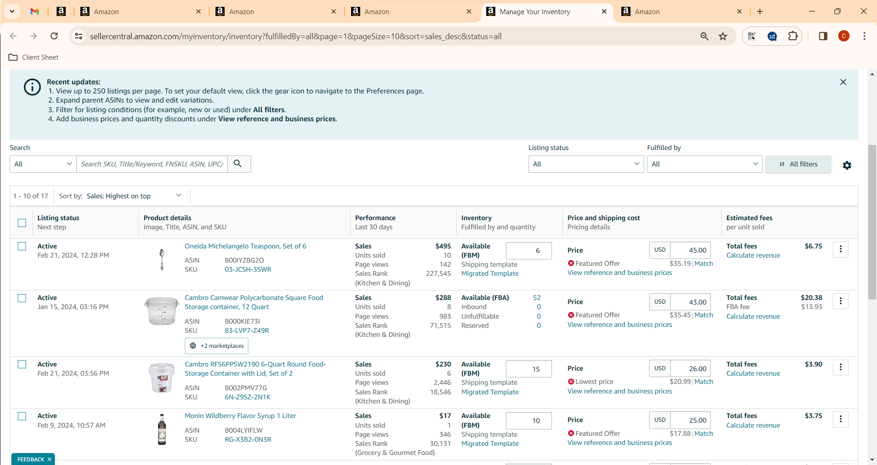Screen dimensions: 877x465
Task: Open the Extensions puzzle menu
Action: tap(793, 36)
